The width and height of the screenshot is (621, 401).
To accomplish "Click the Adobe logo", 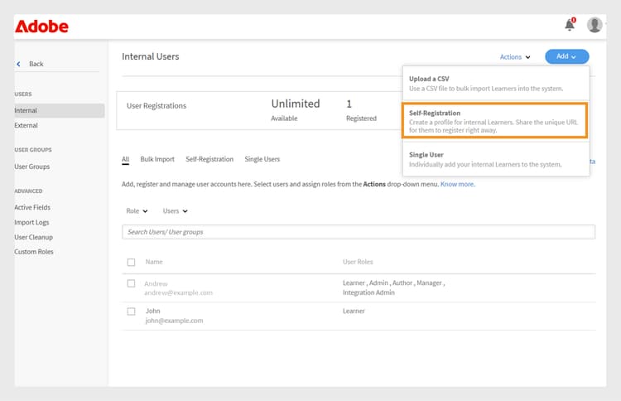I will (x=41, y=27).
